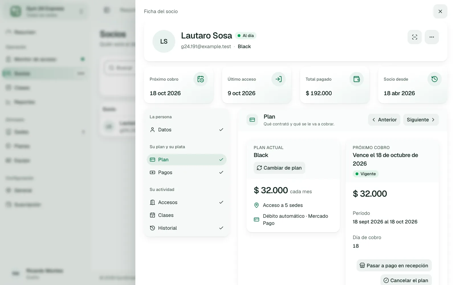Select the Plan section in sidebar

point(186,160)
